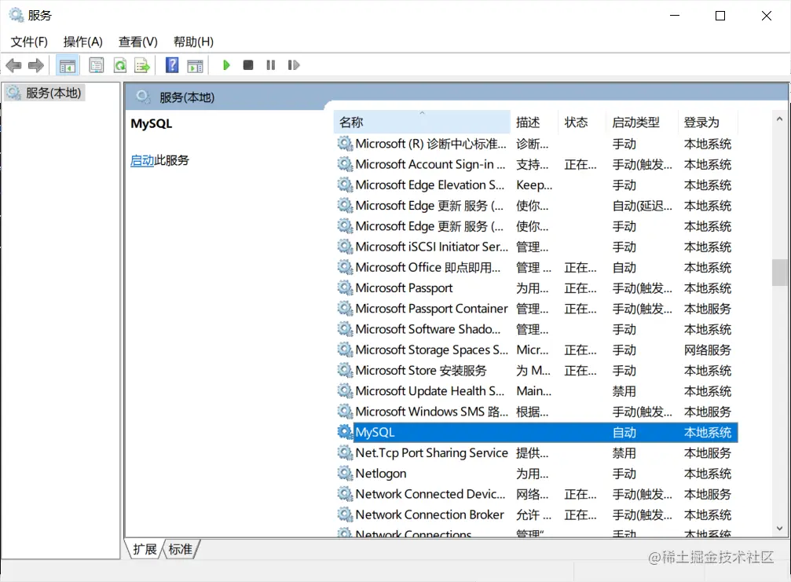Open the Properties toolbar icon
The height and width of the screenshot is (582, 791).
point(96,65)
